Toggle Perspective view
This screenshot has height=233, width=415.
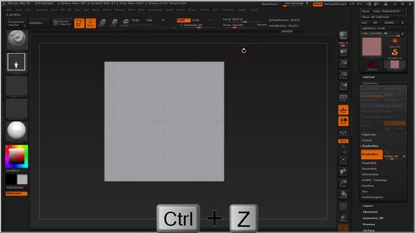click(343, 98)
